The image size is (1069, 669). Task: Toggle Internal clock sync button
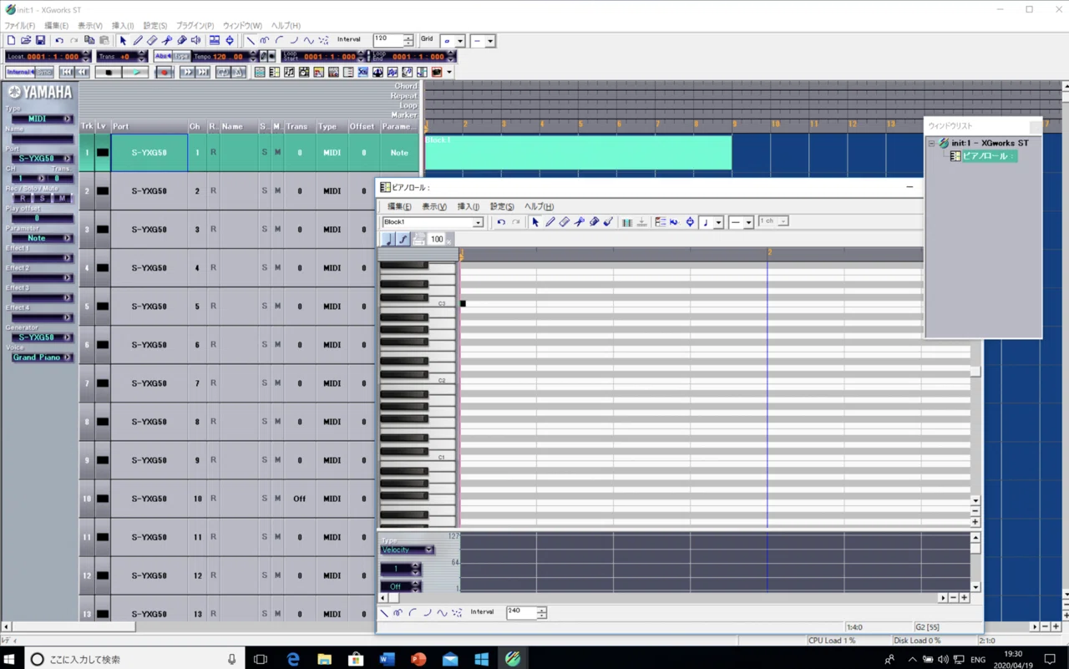point(20,73)
